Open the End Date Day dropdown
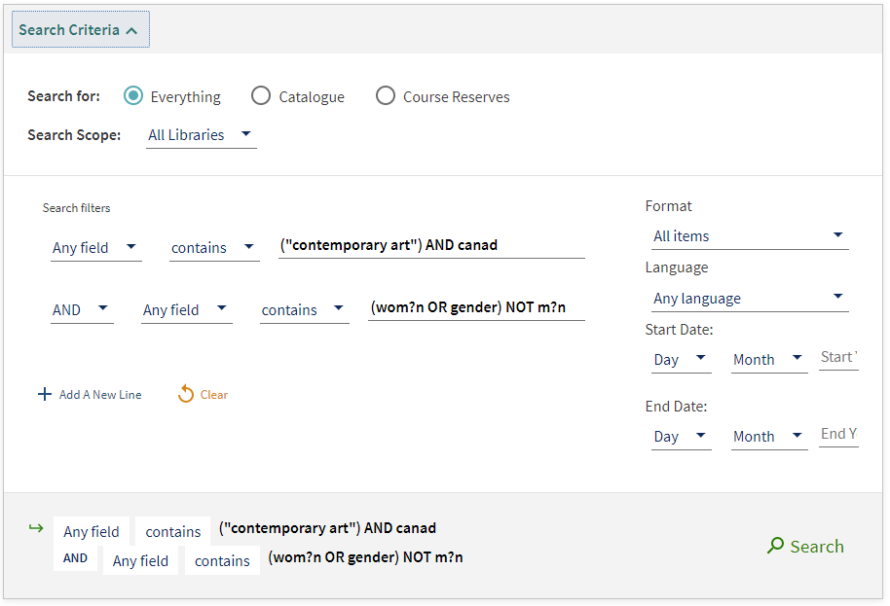 tap(681, 437)
